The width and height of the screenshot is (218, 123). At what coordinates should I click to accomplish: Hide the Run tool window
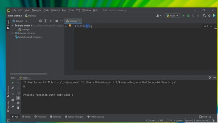point(215,78)
